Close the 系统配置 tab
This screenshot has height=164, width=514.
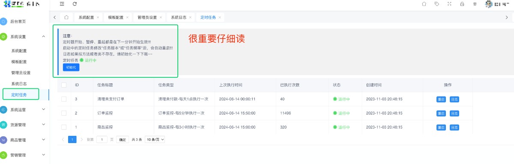coord(98,18)
